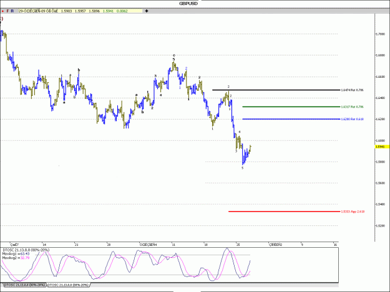This screenshot has height=292, width=390.
Task: Click the 1.6800 price axis label
Action: tap(380, 55)
